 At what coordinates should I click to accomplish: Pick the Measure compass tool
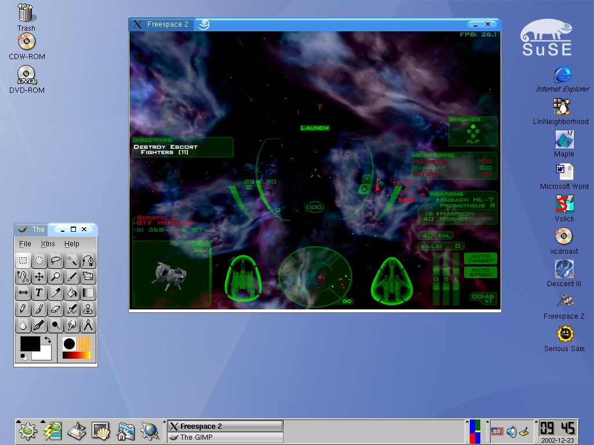[x=88, y=326]
